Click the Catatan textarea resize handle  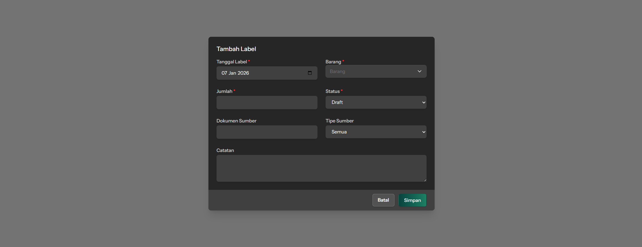coord(425,180)
